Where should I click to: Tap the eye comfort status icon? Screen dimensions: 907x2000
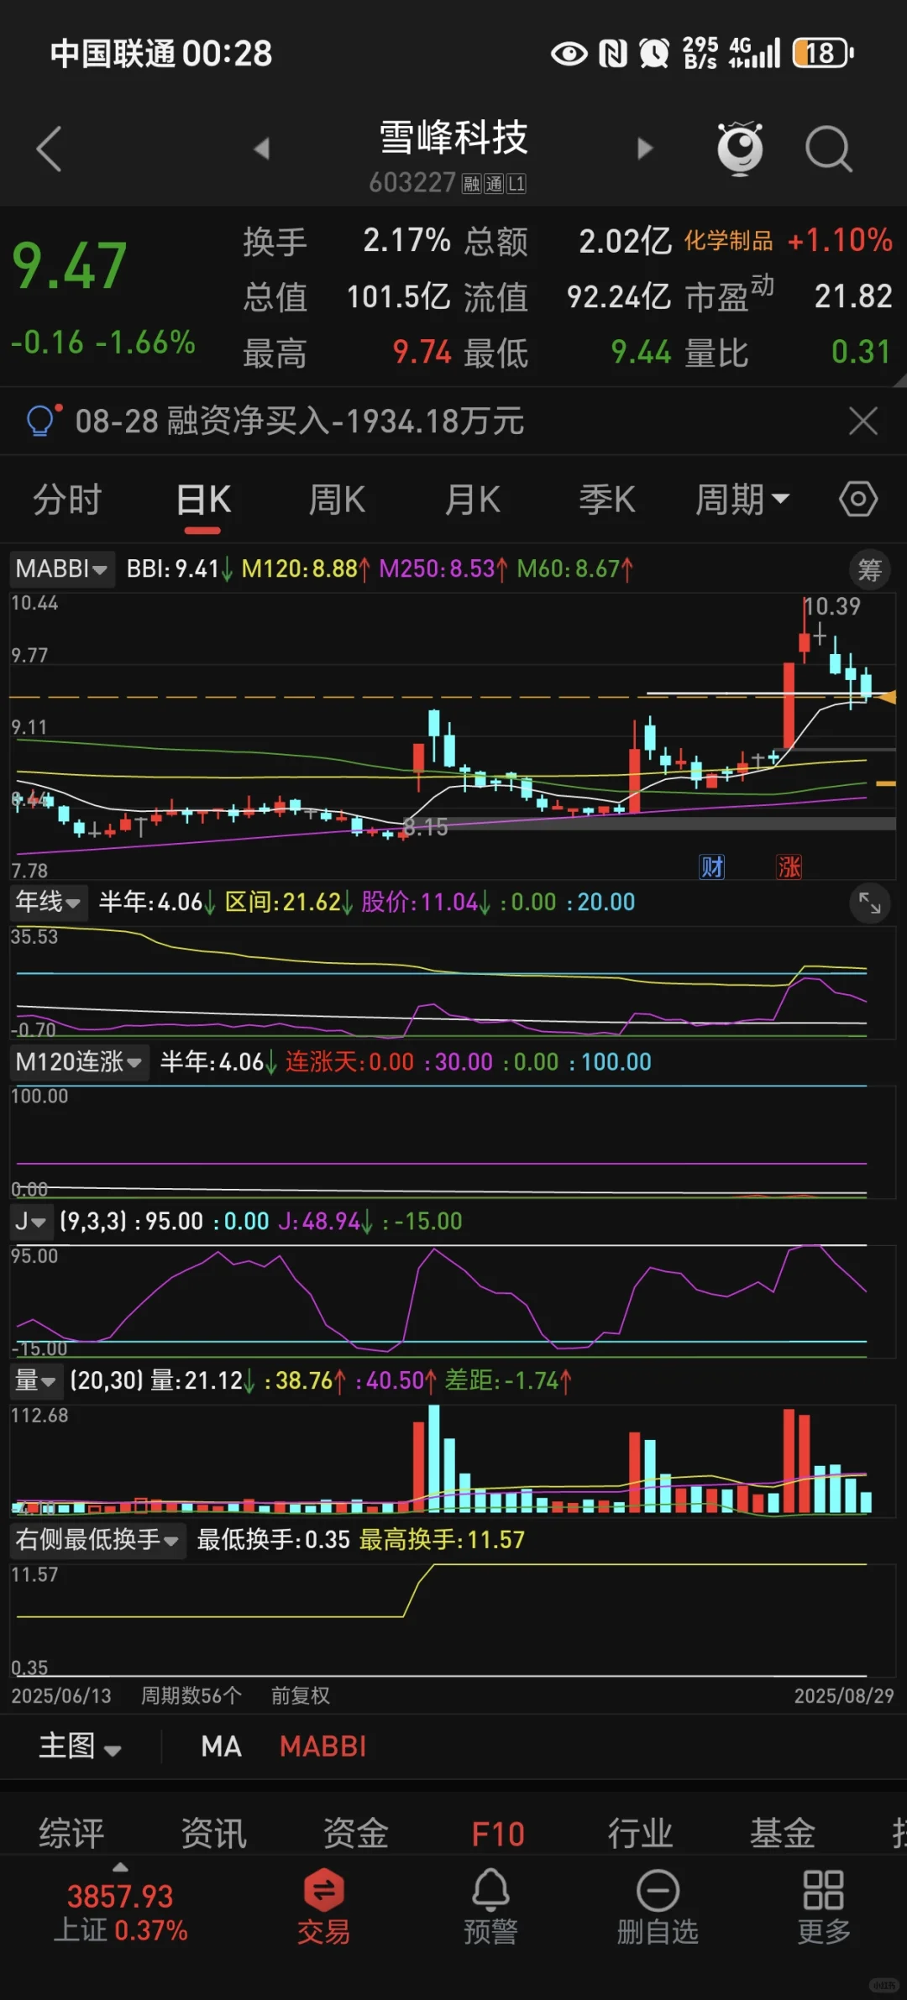coord(569,54)
